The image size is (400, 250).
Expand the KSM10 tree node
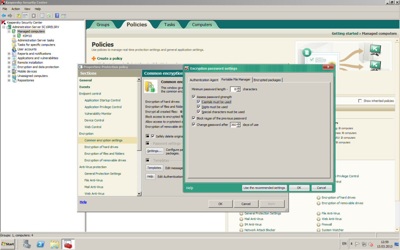pos(14,36)
